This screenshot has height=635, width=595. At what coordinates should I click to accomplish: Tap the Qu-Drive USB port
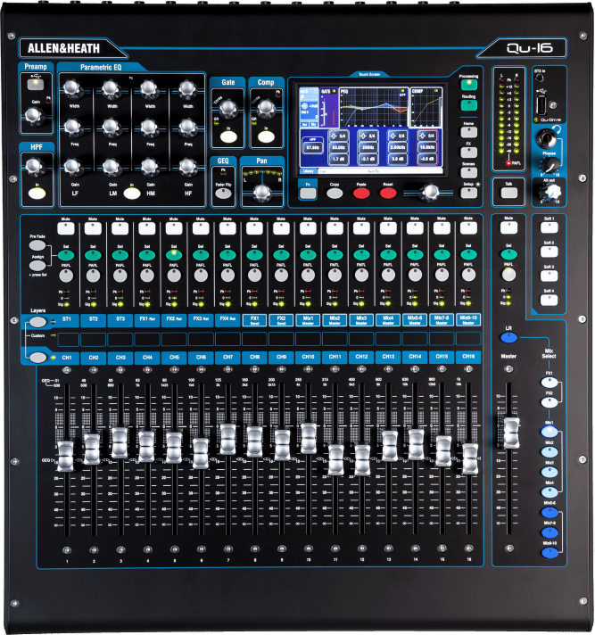coord(541,104)
